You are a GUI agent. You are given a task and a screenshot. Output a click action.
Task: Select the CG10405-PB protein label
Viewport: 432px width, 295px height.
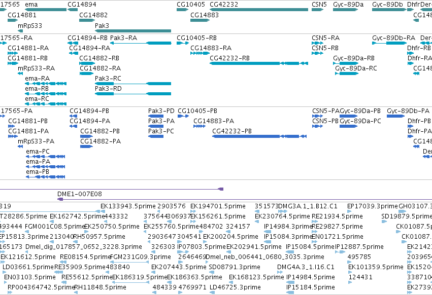click(x=197, y=111)
